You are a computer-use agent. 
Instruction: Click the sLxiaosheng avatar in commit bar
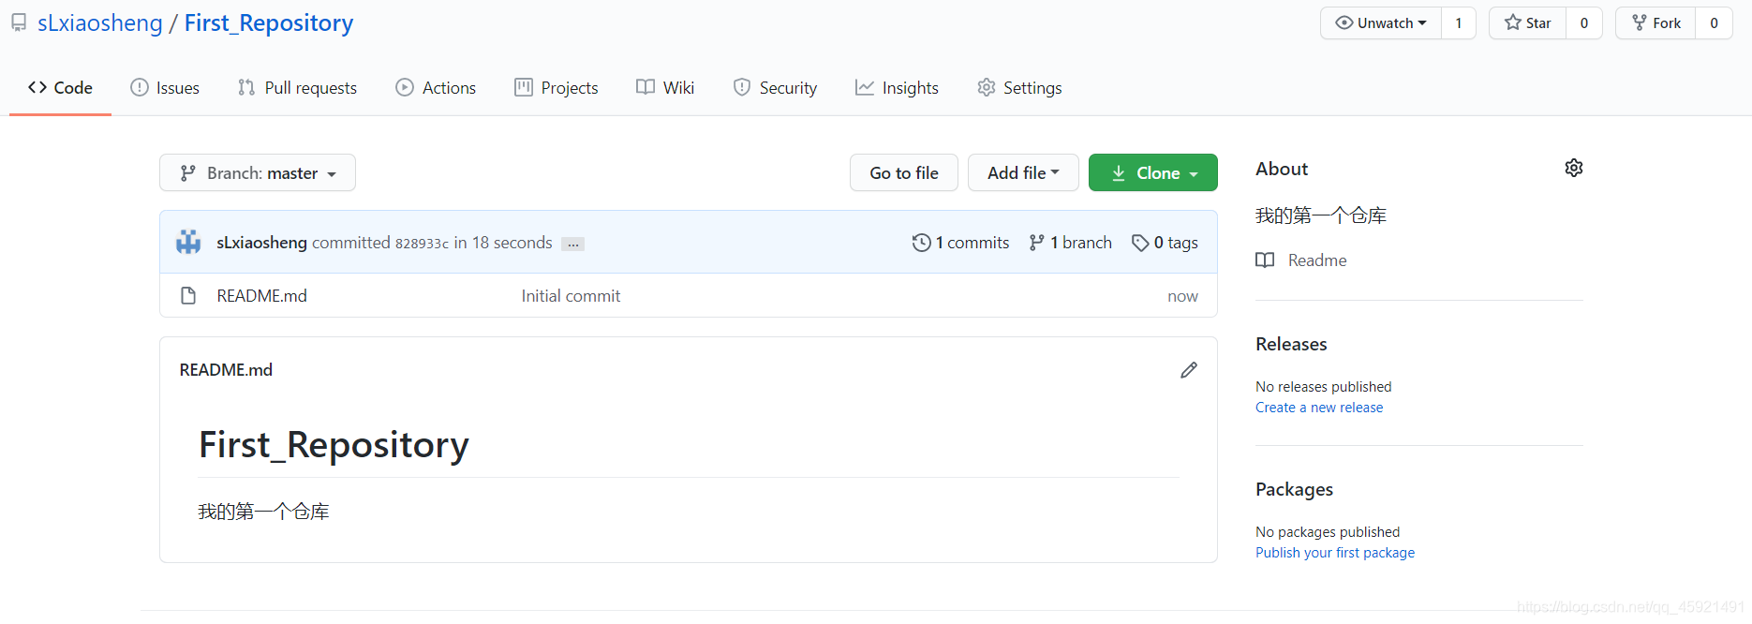coord(188,242)
